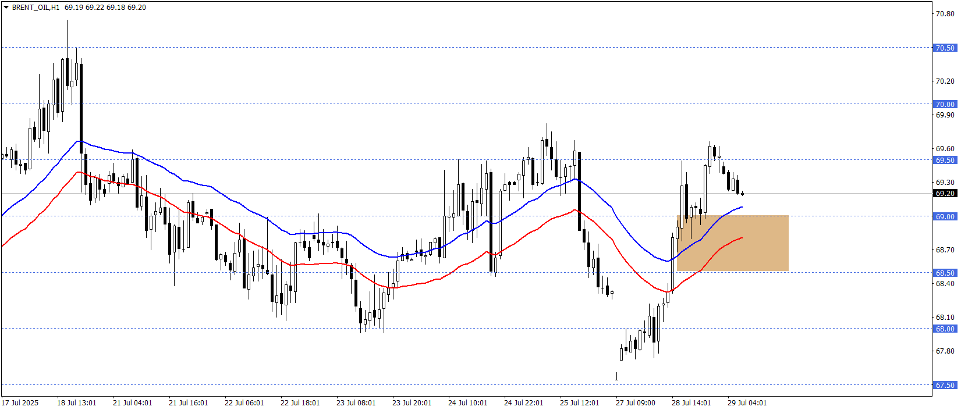Select the 68.50 horizontal level label
961x410 pixels.
tap(945, 273)
